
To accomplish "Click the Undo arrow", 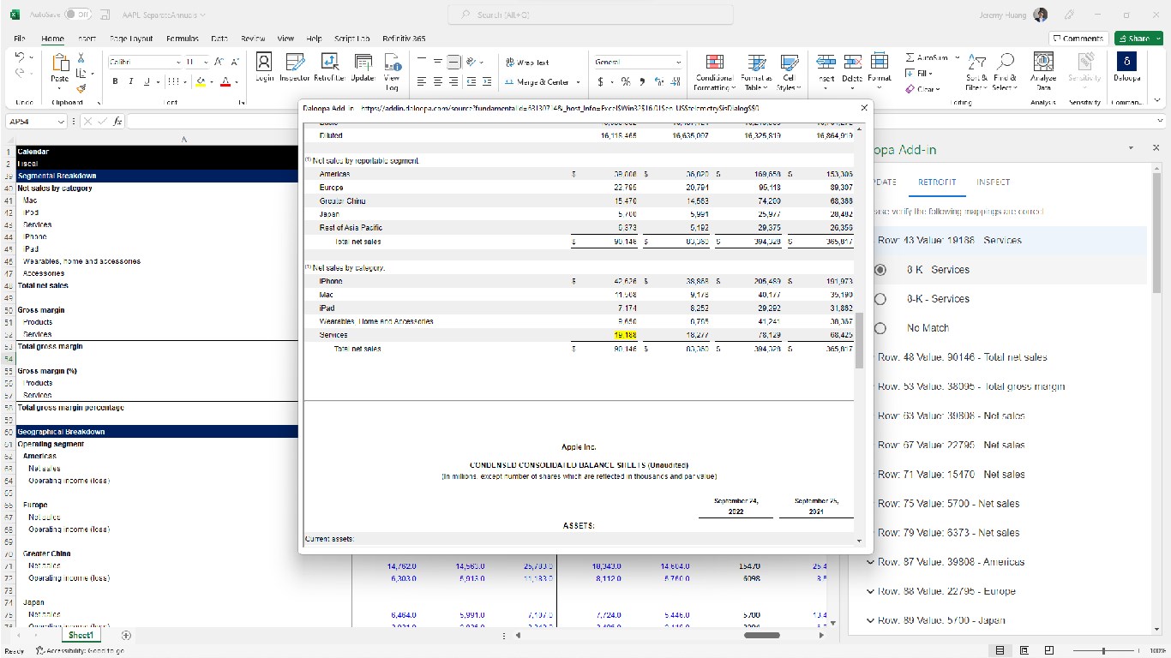I will click(x=21, y=57).
